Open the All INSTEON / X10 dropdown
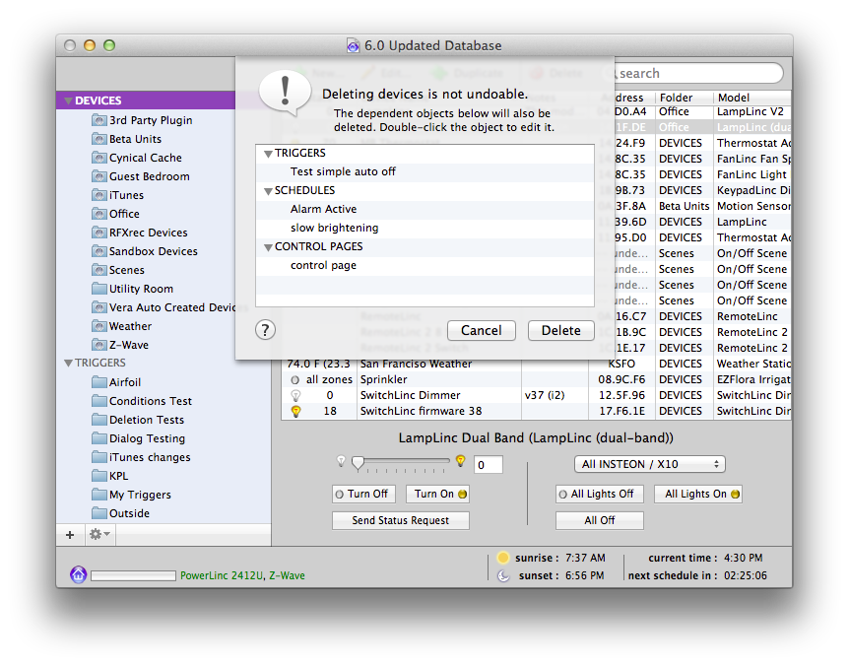This screenshot has height=666, width=849. click(x=649, y=464)
